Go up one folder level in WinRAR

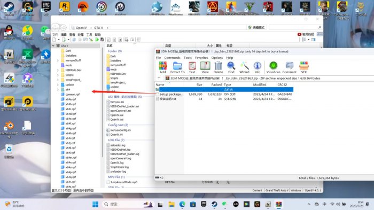tap(159, 78)
